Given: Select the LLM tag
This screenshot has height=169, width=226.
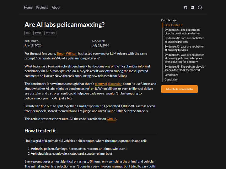Looking at the screenshot, I should point(28,33).
